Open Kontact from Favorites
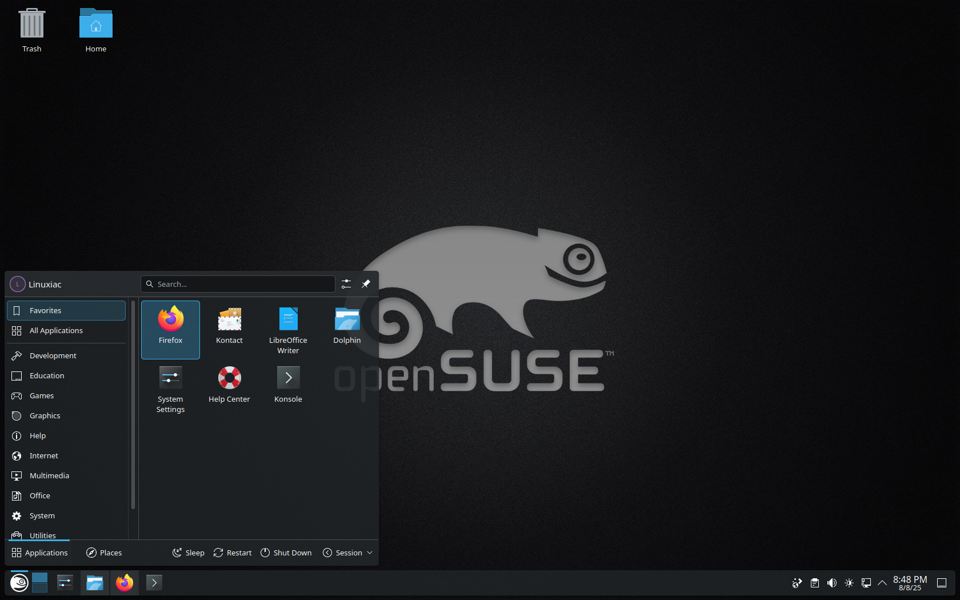Image resolution: width=960 pixels, height=600 pixels. coord(229,330)
